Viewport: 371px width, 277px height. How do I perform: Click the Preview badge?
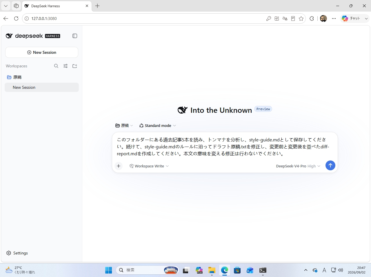point(263,109)
